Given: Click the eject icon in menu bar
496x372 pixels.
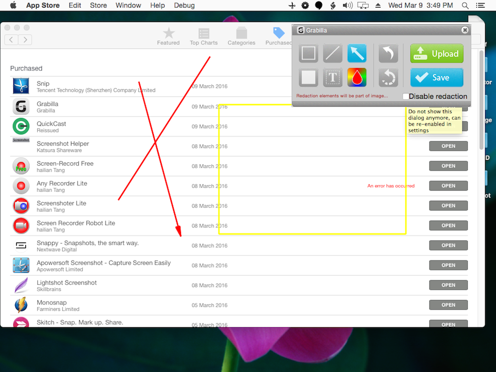Looking at the screenshot, I should coord(378,5).
